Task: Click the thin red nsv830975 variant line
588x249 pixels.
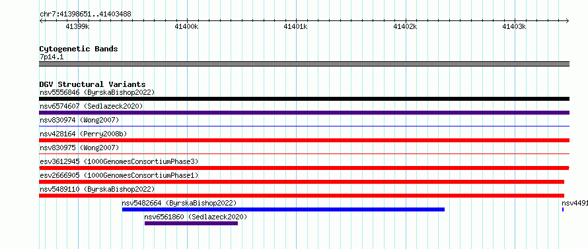Action: 304,153
